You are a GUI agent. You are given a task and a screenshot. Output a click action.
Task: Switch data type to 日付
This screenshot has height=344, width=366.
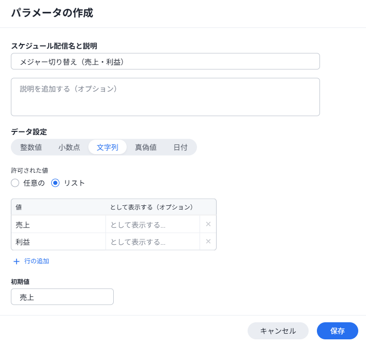(180, 147)
